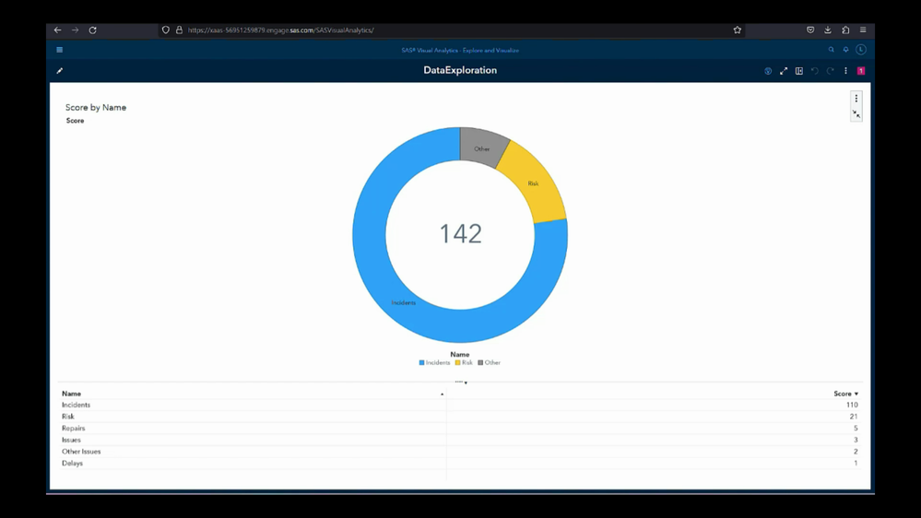Viewport: 921px width, 518px height.
Task: Toggle the side pane layout icon
Action: pos(798,70)
